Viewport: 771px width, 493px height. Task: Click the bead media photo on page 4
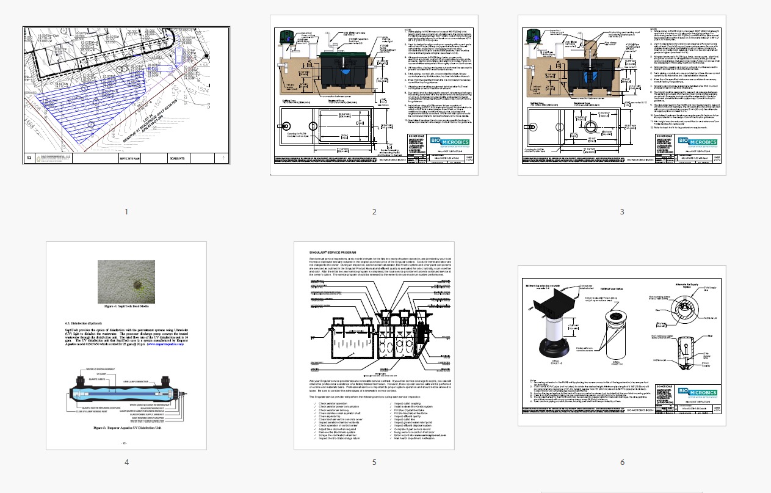[126, 282]
